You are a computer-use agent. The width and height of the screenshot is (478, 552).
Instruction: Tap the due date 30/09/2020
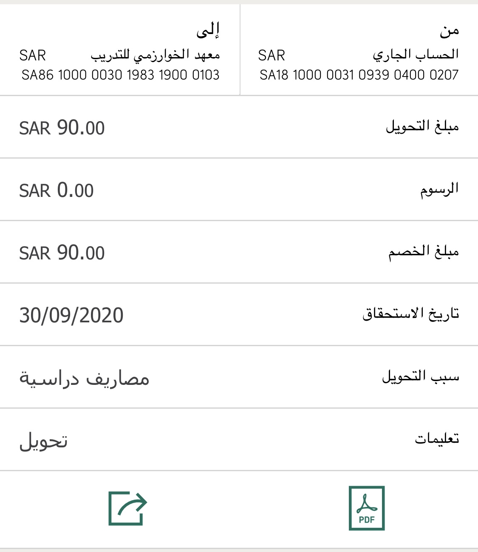(71, 315)
